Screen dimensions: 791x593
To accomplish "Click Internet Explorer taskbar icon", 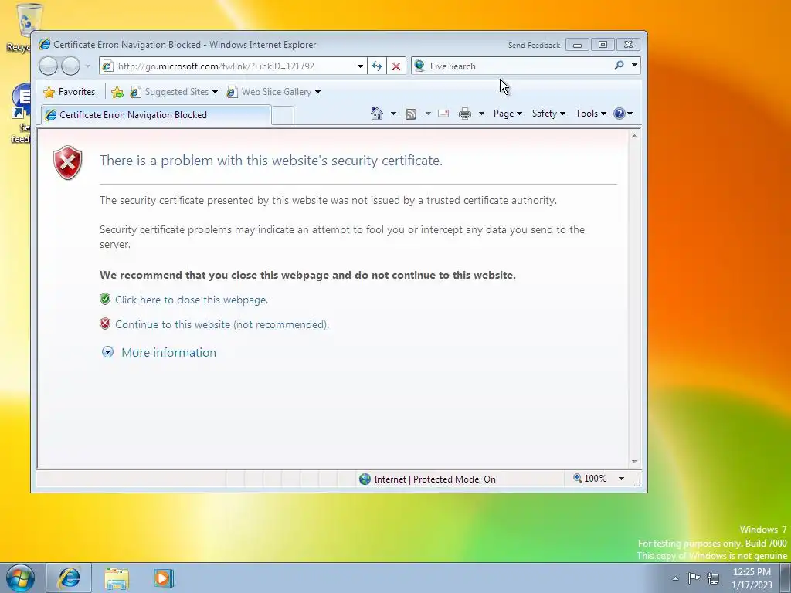I will coord(69,578).
